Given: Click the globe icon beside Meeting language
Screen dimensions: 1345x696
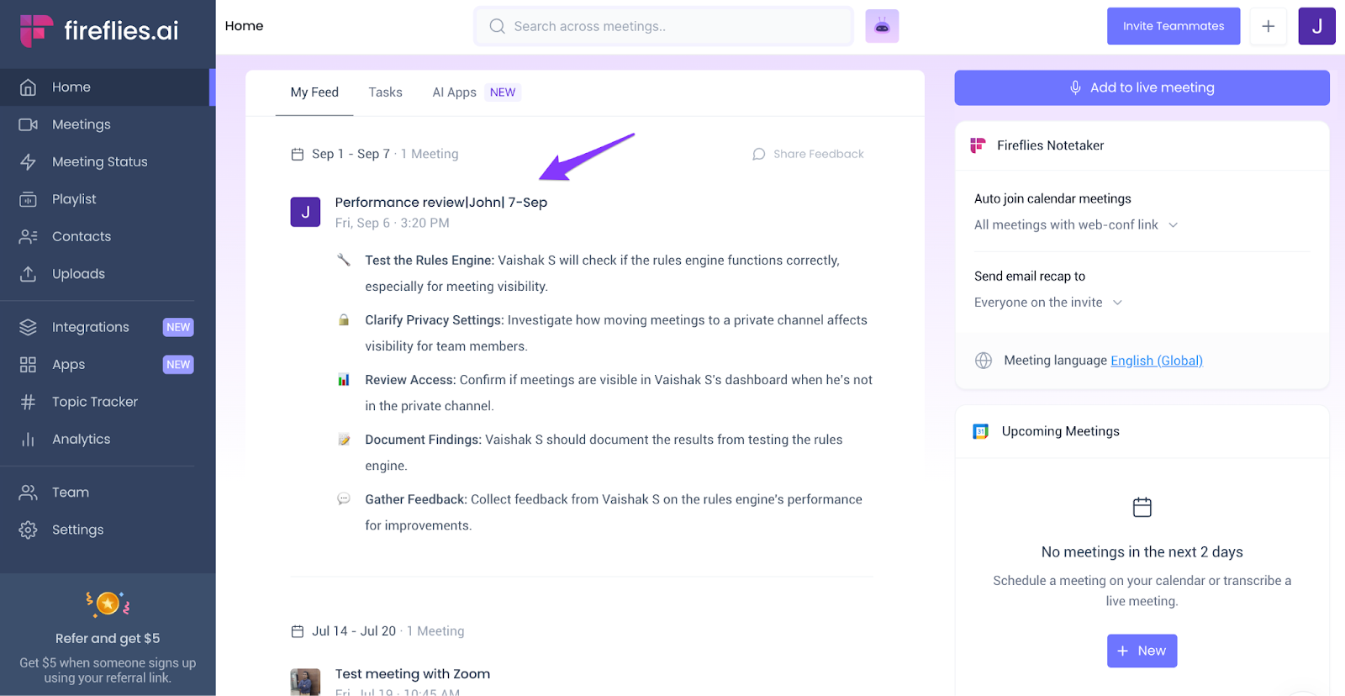Looking at the screenshot, I should [984, 361].
